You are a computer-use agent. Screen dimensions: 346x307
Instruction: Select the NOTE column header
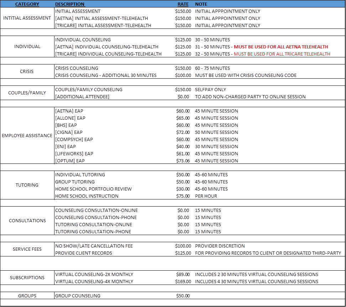tap(201, 4)
